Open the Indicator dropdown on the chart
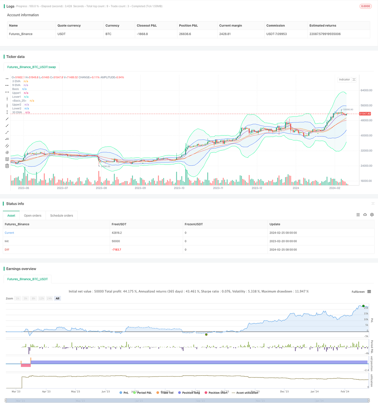 pos(344,79)
